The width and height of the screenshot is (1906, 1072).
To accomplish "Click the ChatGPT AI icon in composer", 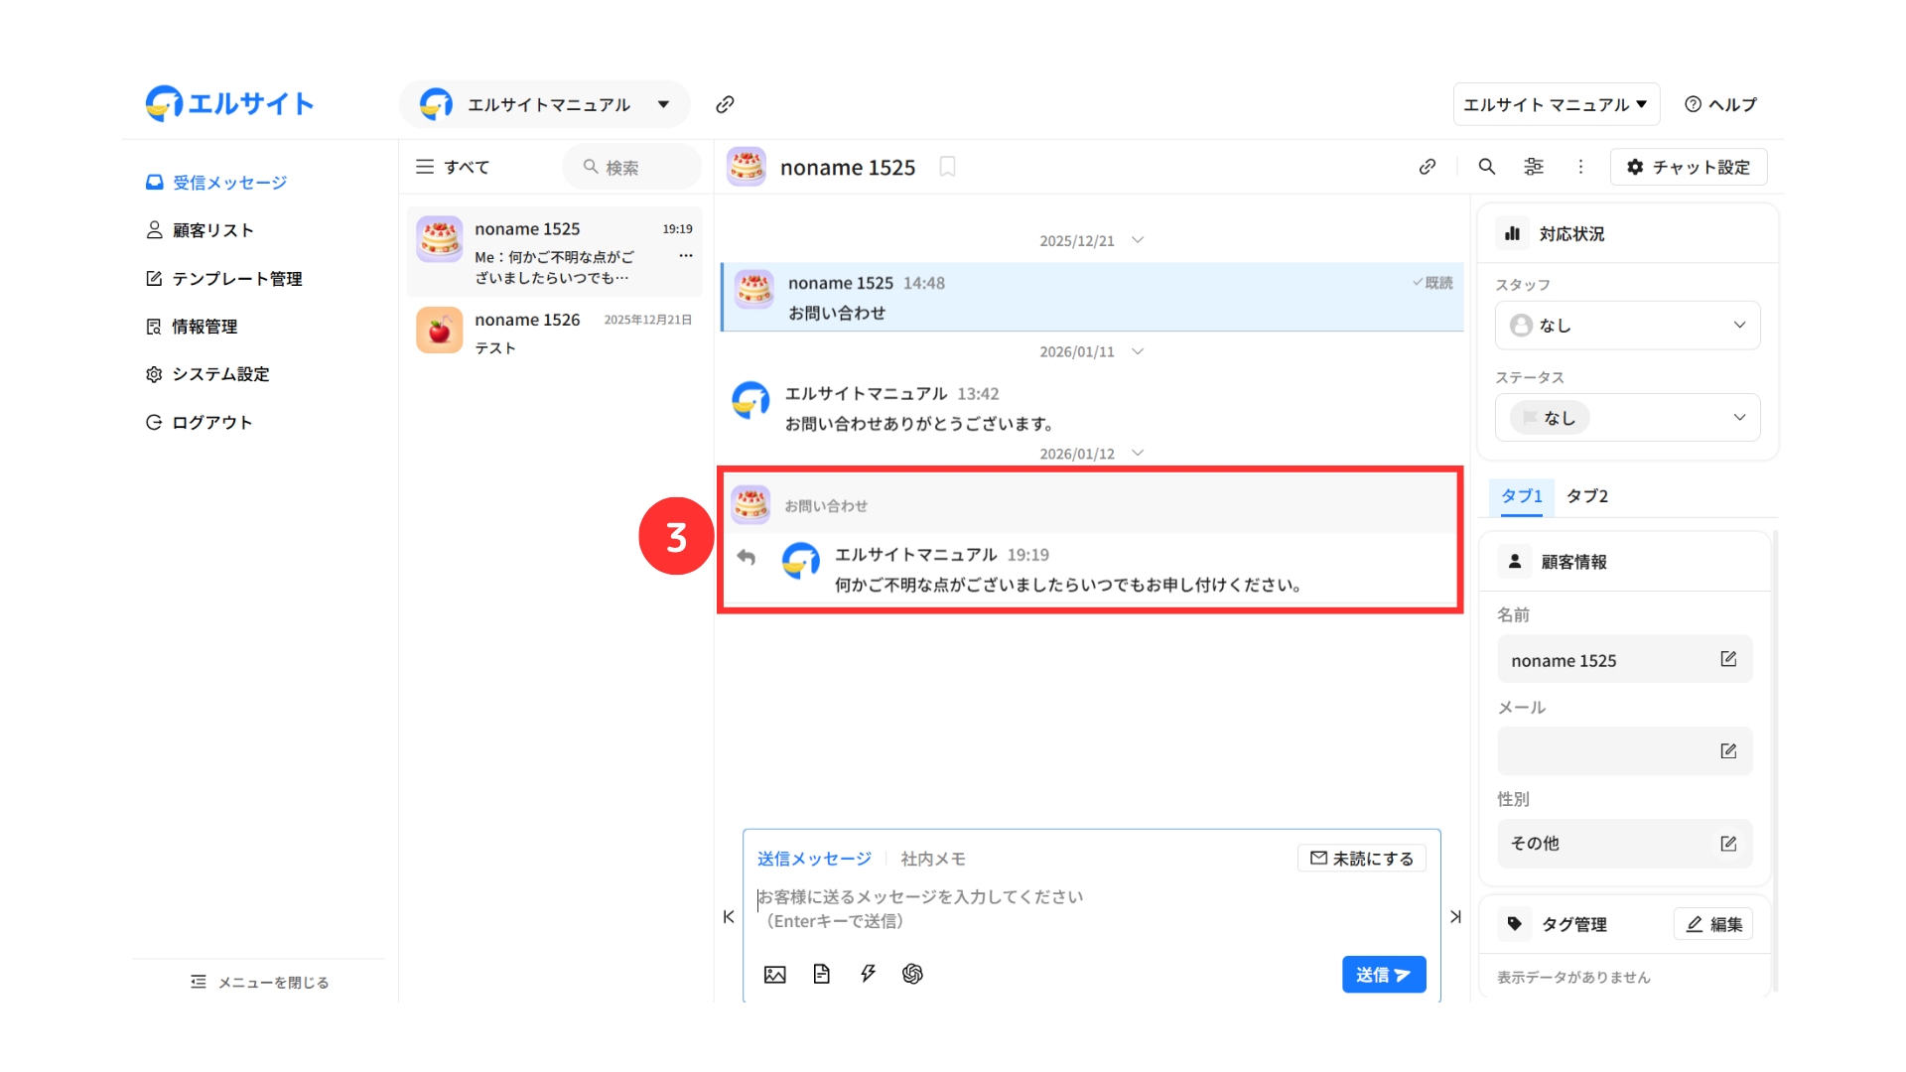I will (912, 975).
